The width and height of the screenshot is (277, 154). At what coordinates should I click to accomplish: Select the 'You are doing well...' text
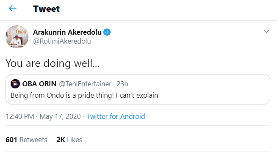[52, 63]
